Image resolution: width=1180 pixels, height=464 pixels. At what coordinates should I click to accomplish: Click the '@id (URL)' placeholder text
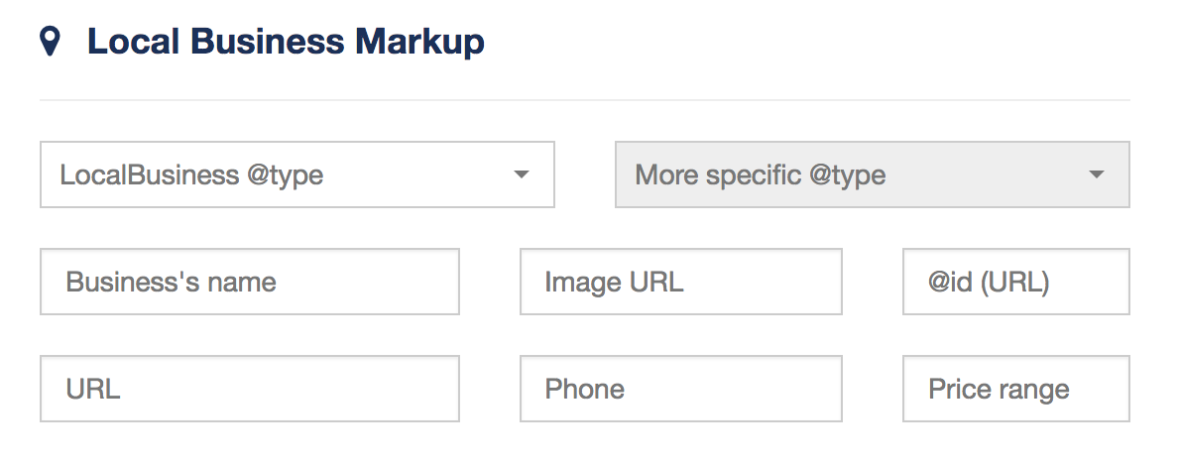point(988,283)
